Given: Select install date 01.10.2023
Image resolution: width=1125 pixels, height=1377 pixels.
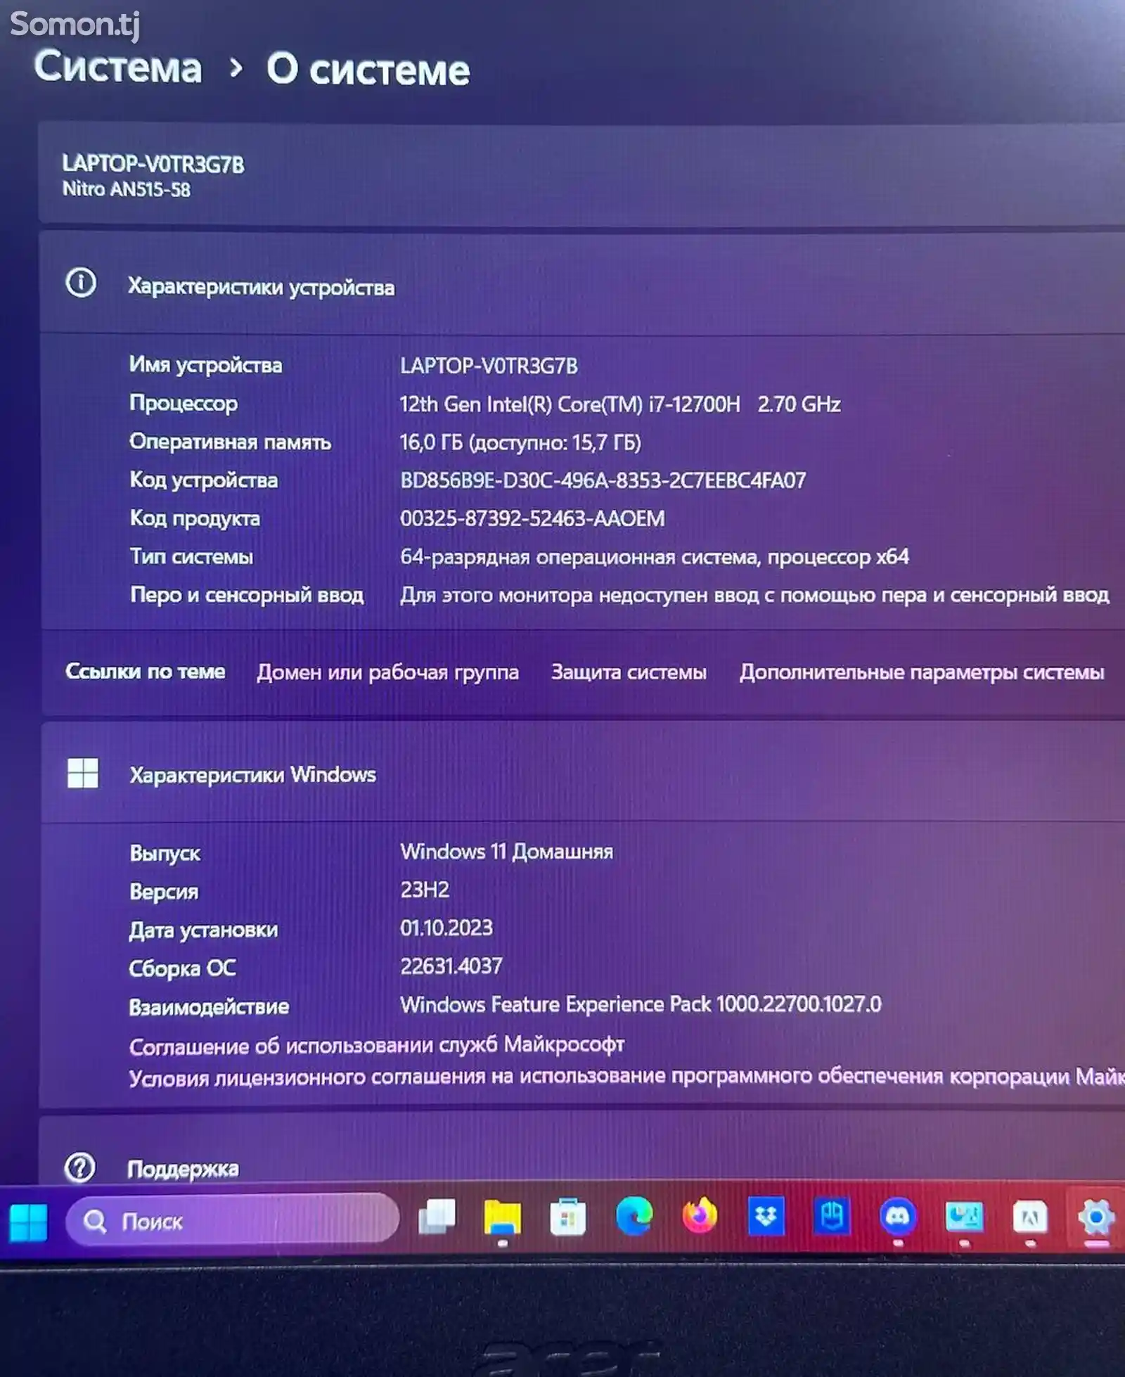Looking at the screenshot, I should tap(446, 928).
